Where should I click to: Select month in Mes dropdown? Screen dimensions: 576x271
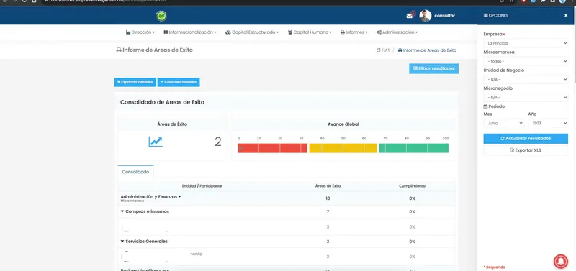503,123
